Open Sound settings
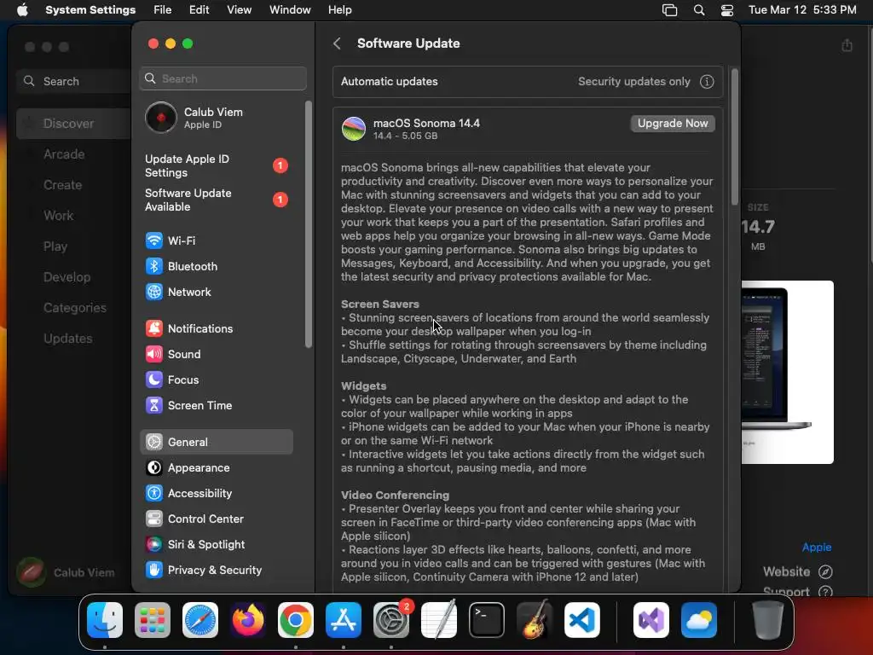This screenshot has width=873, height=655. point(216,354)
